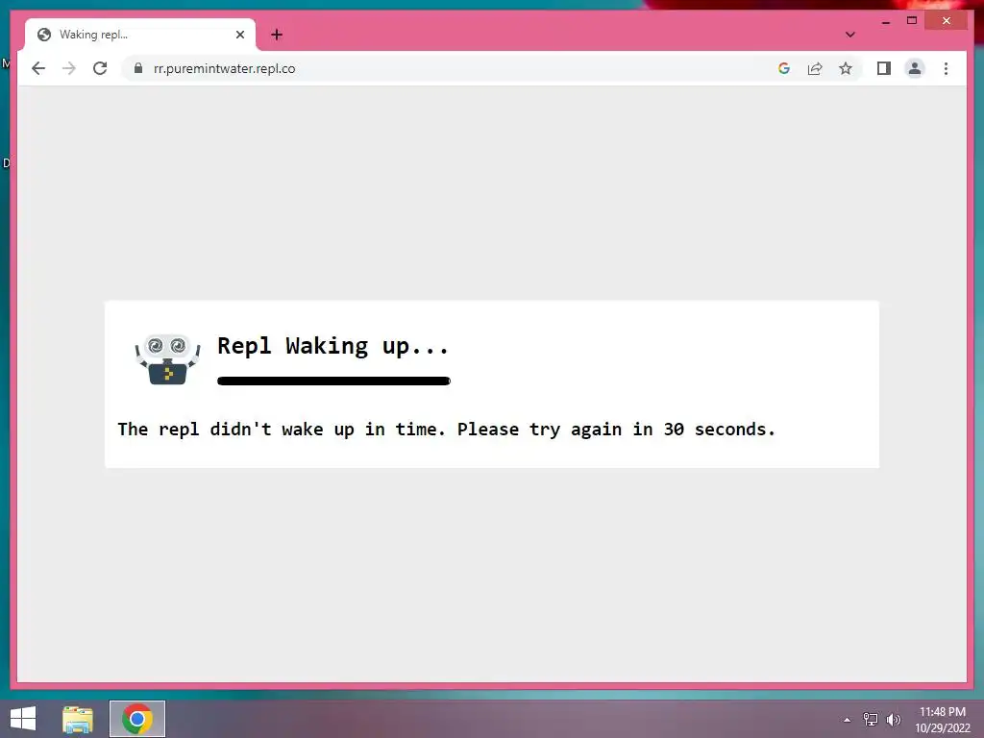Open Chrome's three-dot menu

click(946, 68)
